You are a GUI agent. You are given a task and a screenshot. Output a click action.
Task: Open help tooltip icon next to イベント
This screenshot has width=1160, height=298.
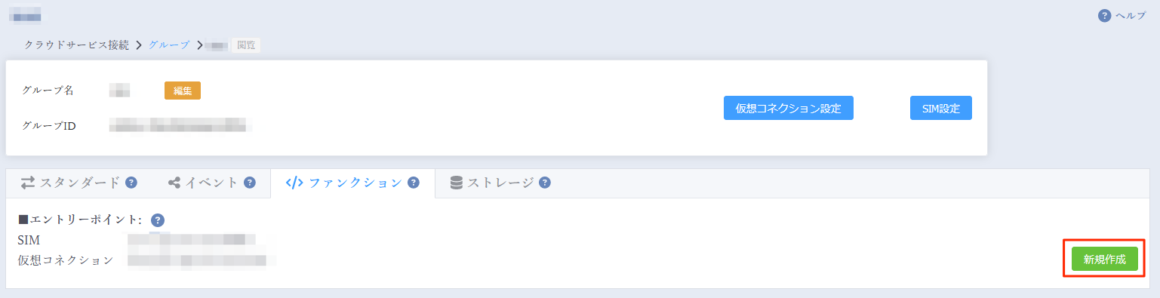click(250, 183)
